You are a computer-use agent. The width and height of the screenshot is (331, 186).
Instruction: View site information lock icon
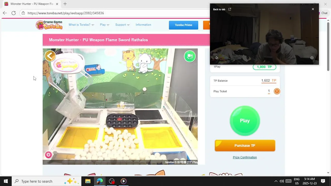[x=23, y=13]
